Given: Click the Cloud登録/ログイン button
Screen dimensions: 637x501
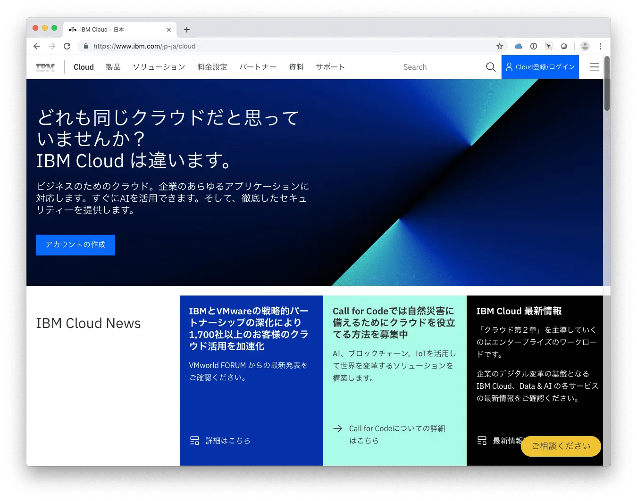Looking at the screenshot, I should click(540, 67).
